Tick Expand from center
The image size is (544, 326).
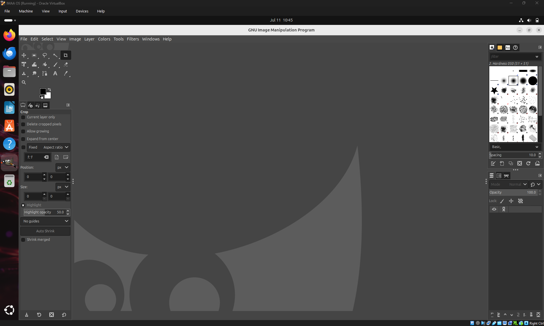pos(23,139)
